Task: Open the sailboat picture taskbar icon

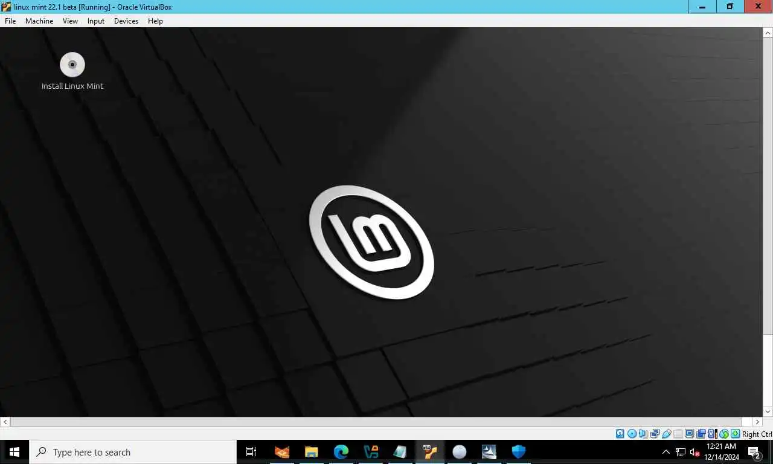Action: (489, 452)
